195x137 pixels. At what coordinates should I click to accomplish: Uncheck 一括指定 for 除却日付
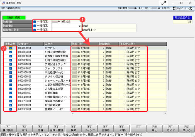(x=35, y=21)
